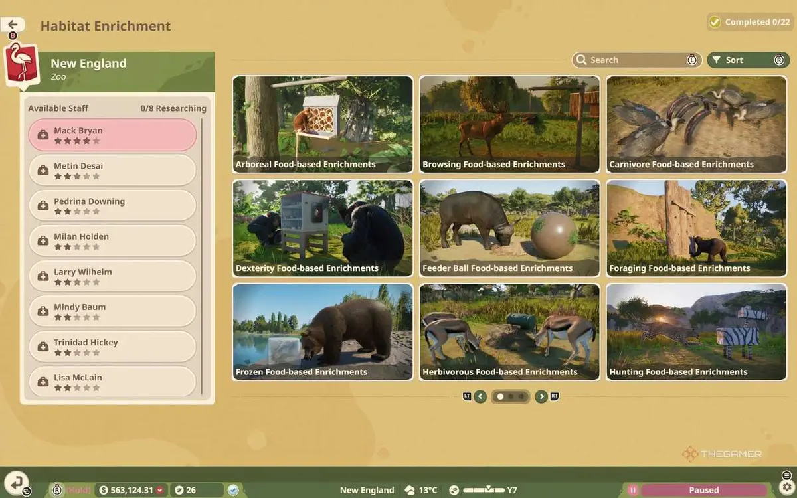Click the medkit icon beside Mack Bryan

pyautogui.click(x=43, y=135)
